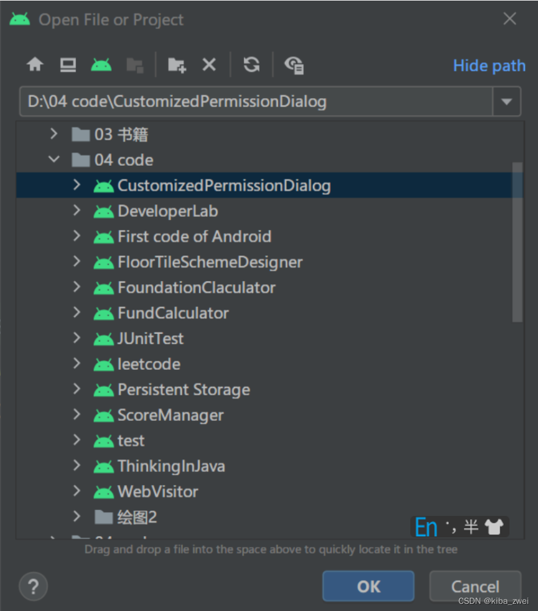
Task: Select the 03 书籍 folder
Action: point(121,134)
